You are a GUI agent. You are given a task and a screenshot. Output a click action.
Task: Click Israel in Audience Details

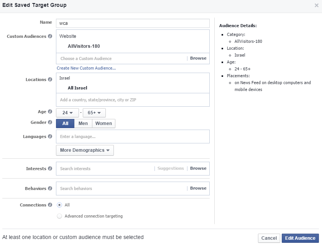pyautogui.click(x=240, y=55)
